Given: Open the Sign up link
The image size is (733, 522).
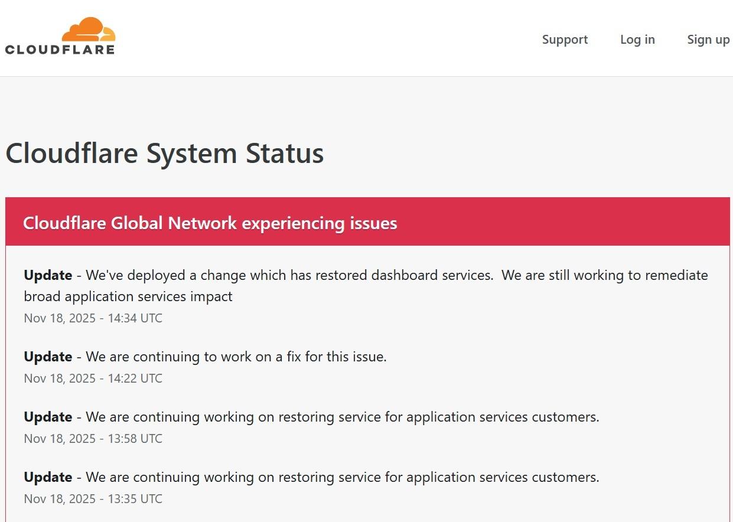Looking at the screenshot, I should (708, 40).
